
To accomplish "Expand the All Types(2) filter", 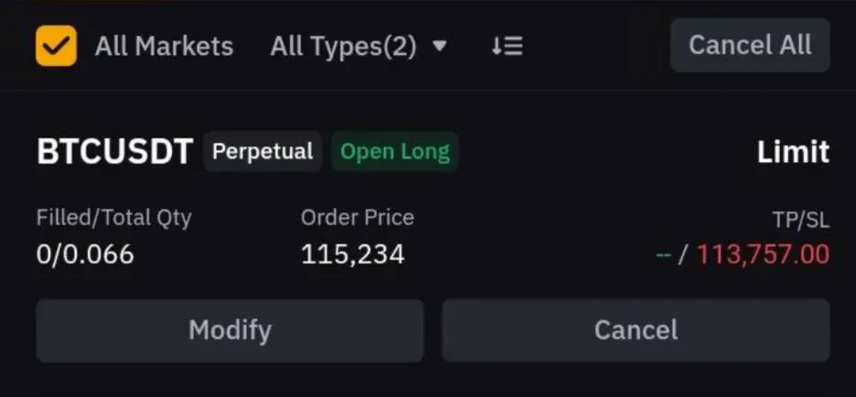I will coord(358,47).
